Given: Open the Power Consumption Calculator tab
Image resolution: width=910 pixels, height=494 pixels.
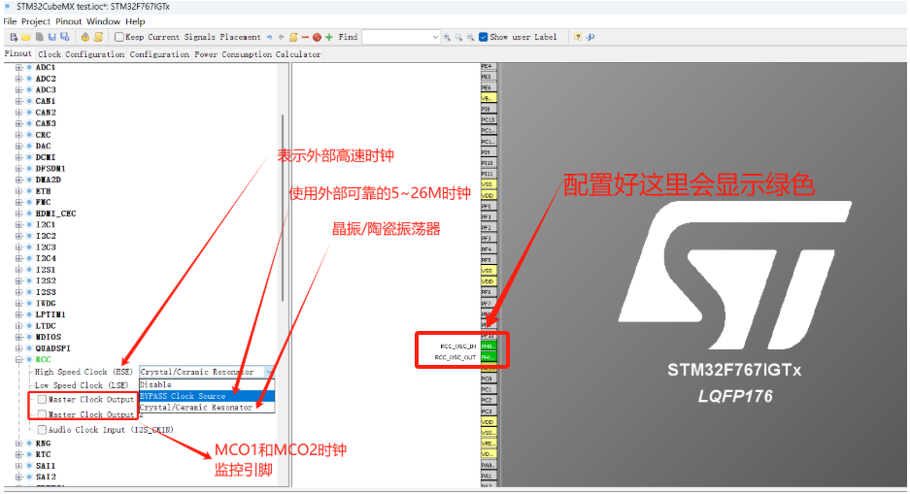Looking at the screenshot, I should pos(257,54).
